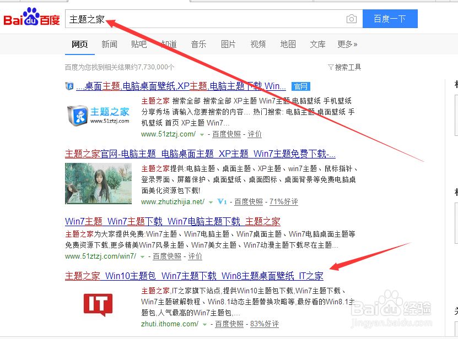Screen dimensions: 458x339
Task: Open 搜索工具 filter options
Action: coord(344,67)
